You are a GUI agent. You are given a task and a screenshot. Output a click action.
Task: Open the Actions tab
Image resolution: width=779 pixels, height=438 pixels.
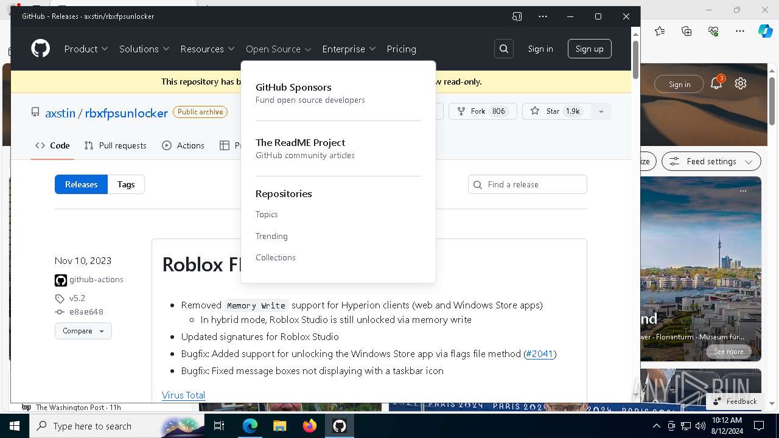pyautogui.click(x=183, y=145)
